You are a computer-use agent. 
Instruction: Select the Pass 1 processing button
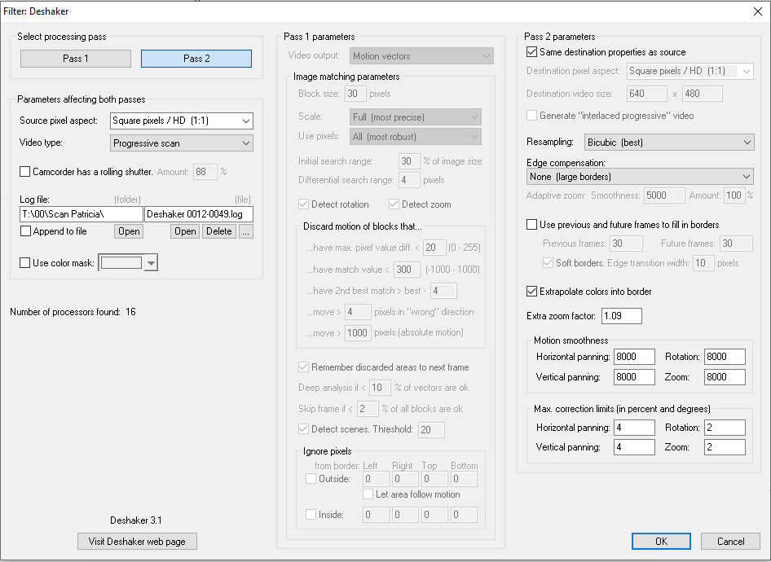(x=75, y=59)
